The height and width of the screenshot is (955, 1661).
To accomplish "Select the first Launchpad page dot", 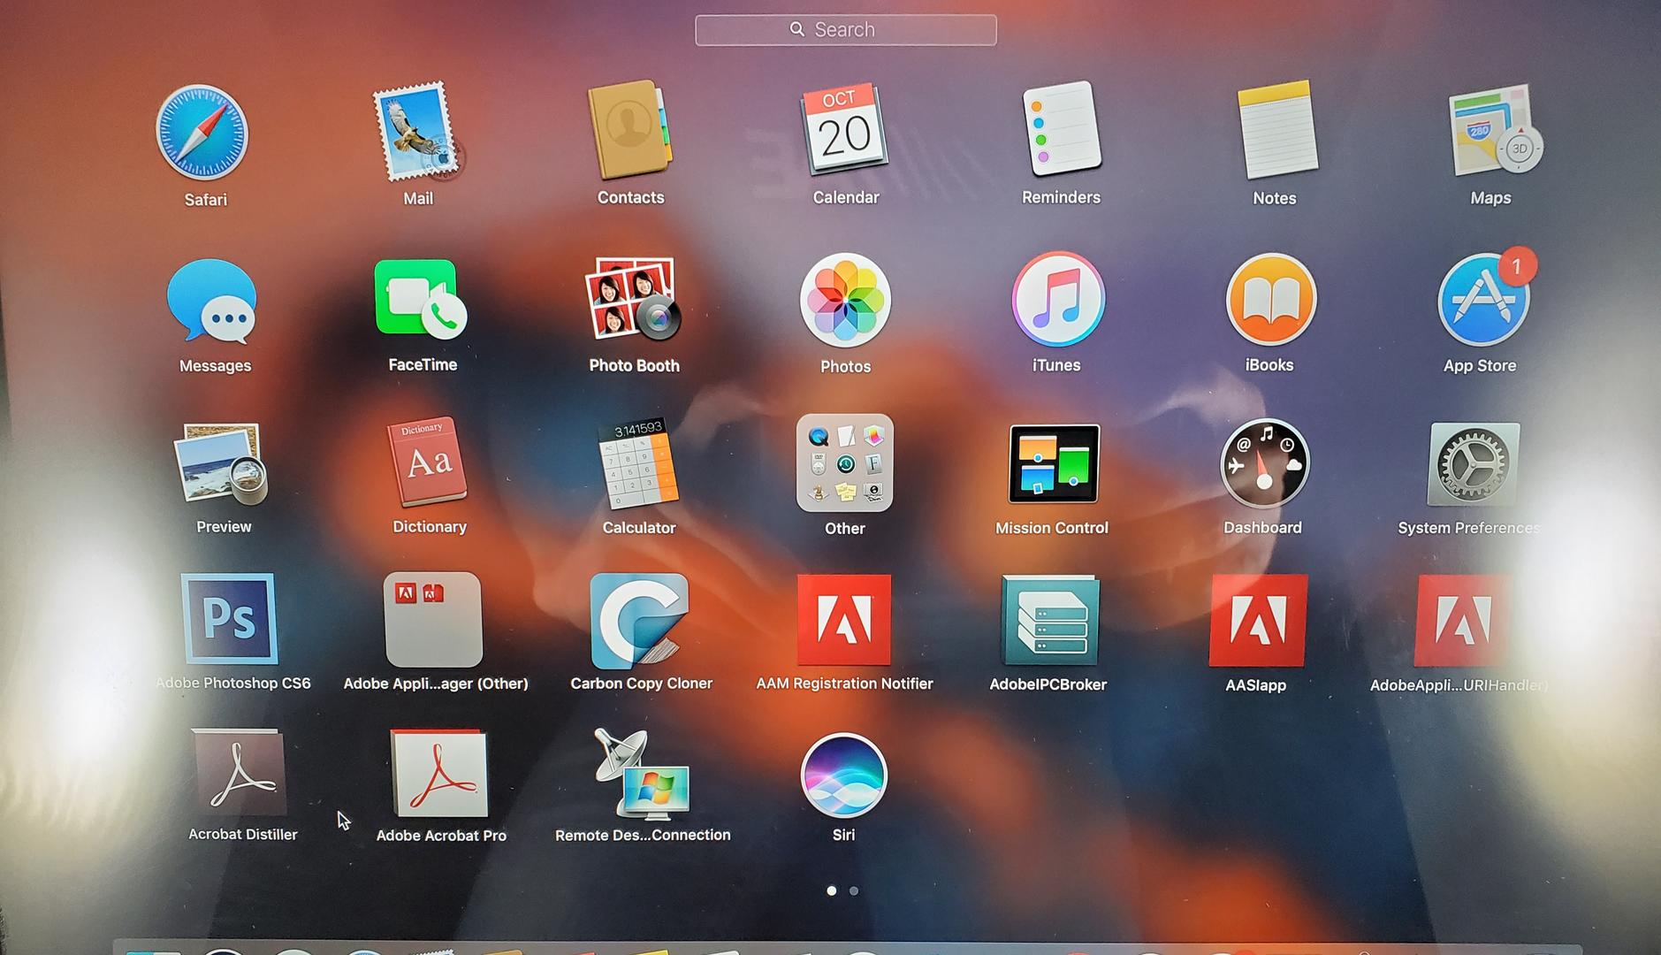I will 831,890.
